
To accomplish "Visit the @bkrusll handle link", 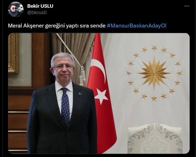I will [x=37, y=12].
